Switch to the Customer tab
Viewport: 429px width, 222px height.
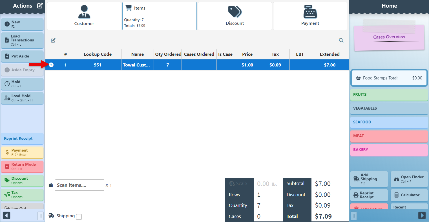pyautogui.click(x=84, y=16)
